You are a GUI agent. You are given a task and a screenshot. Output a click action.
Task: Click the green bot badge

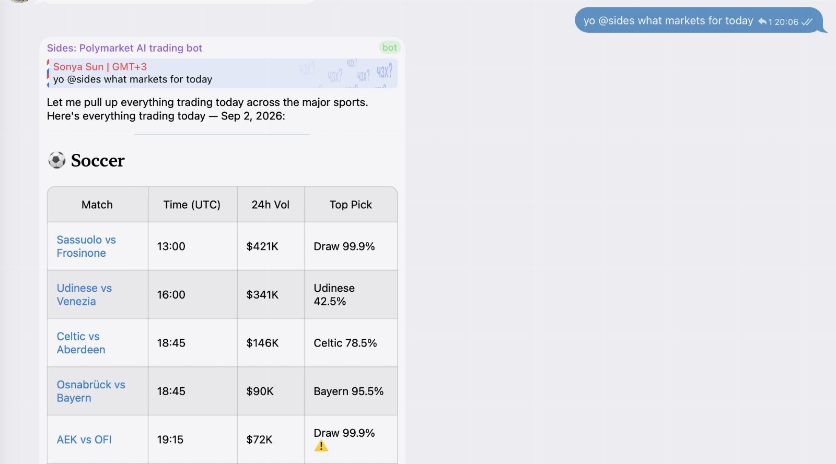(x=390, y=47)
